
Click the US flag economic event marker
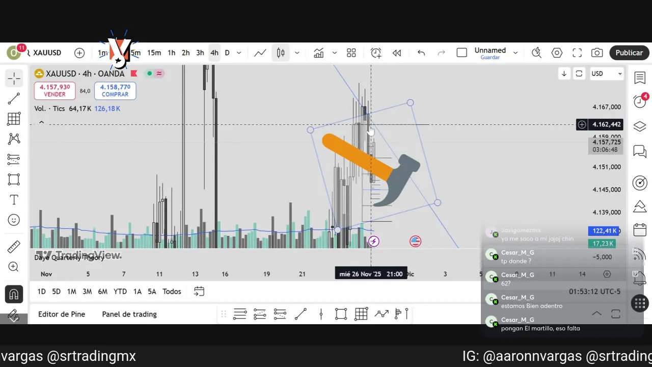(415, 241)
